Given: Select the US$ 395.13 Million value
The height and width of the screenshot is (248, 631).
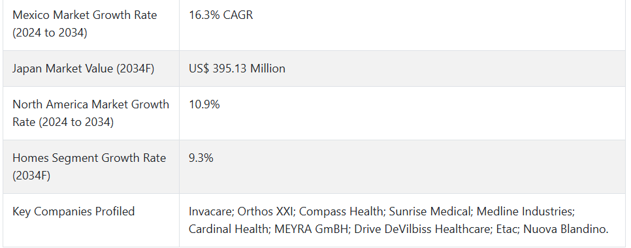Looking at the screenshot, I should (x=237, y=69).
